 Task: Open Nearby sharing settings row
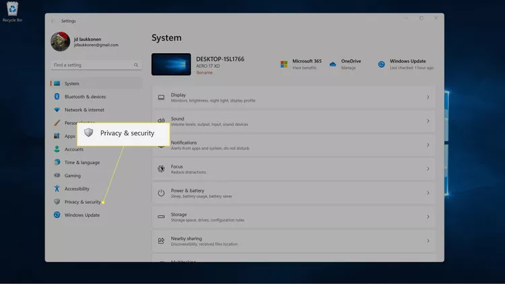coord(294,241)
